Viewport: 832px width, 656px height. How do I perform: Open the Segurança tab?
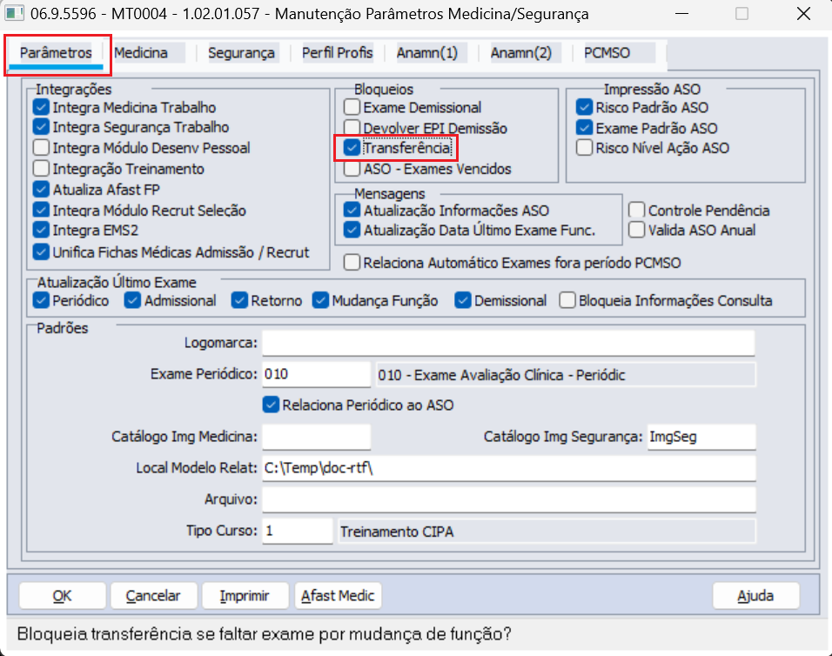(x=240, y=52)
